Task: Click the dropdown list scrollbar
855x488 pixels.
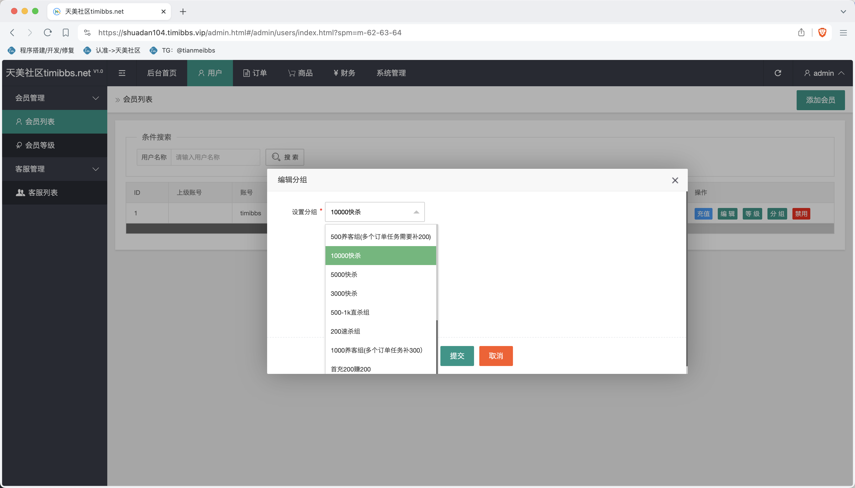Action: [x=437, y=345]
